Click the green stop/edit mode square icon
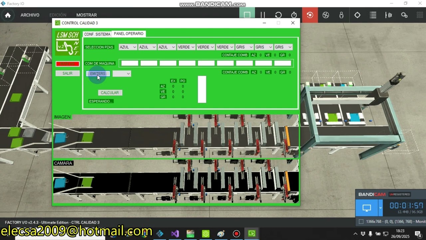Screen dimensions: 426x240 tap(247, 15)
